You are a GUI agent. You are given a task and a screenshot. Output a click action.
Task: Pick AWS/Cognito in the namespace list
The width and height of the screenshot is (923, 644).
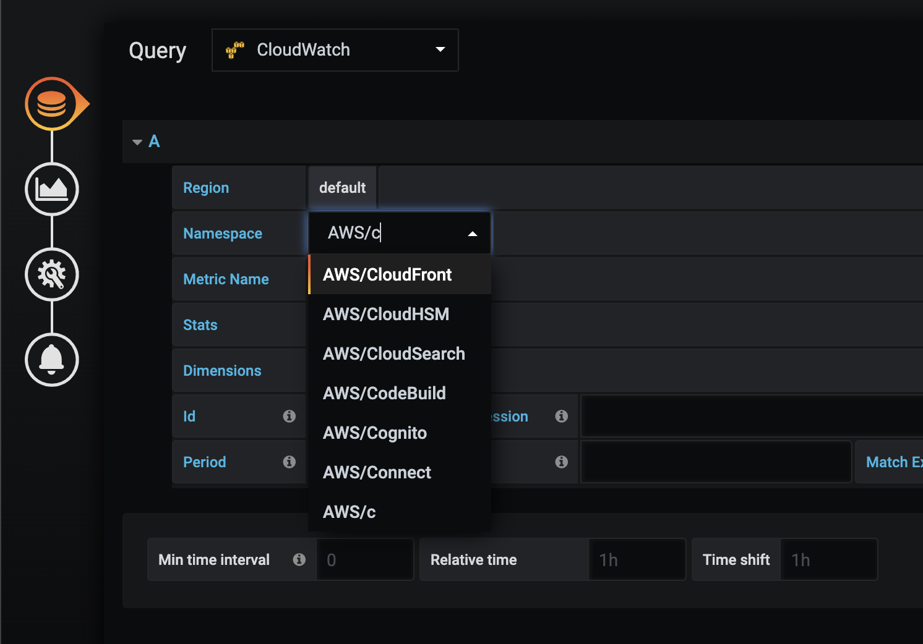pos(375,433)
